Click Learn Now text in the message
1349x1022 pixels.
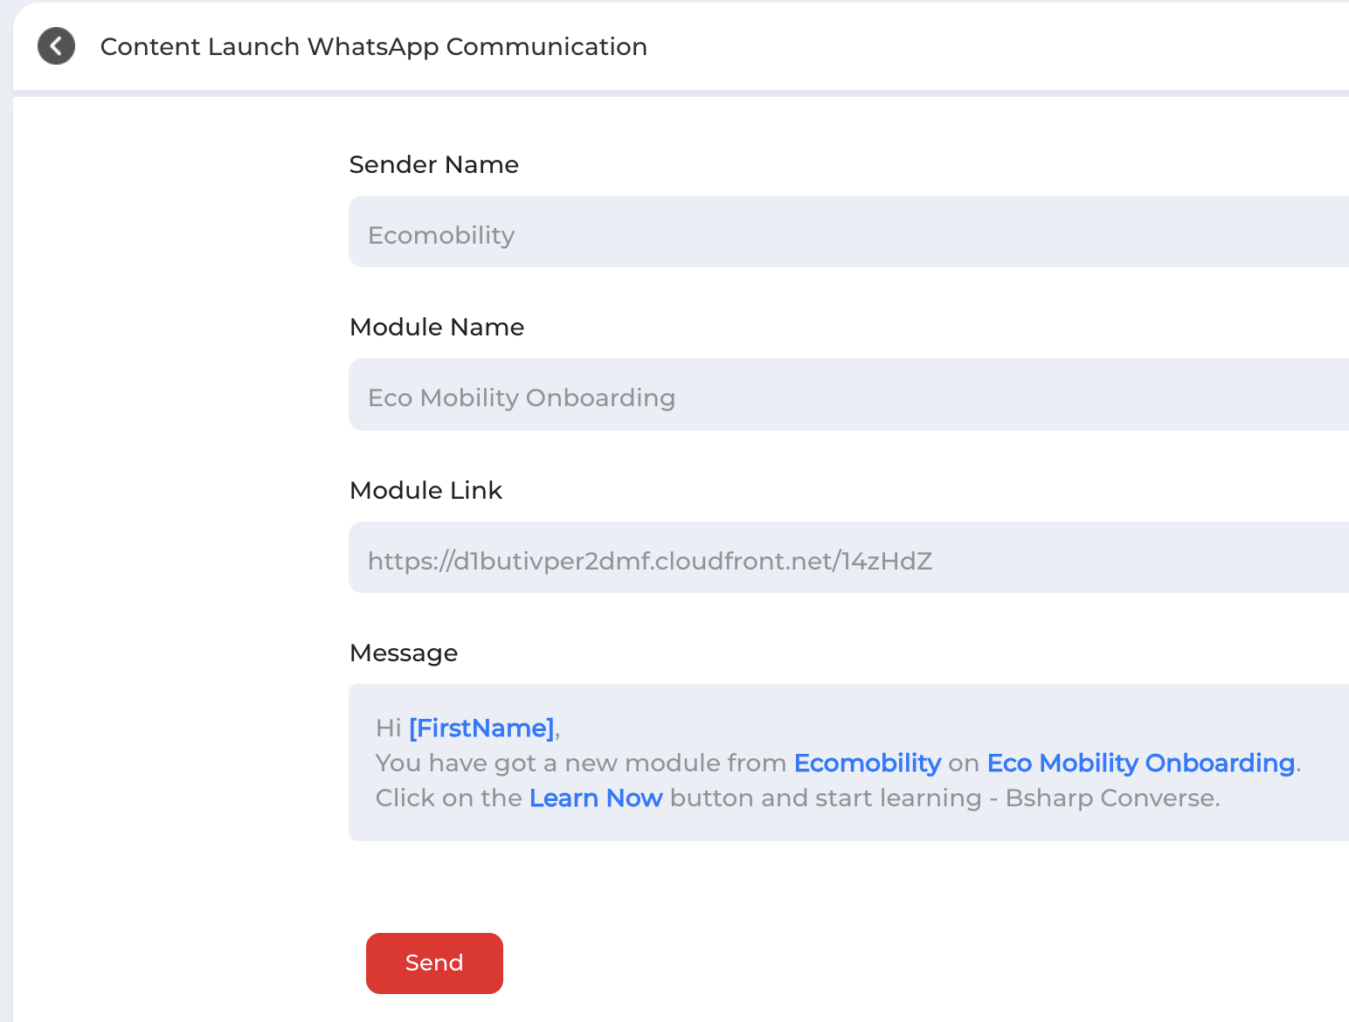[x=596, y=798]
